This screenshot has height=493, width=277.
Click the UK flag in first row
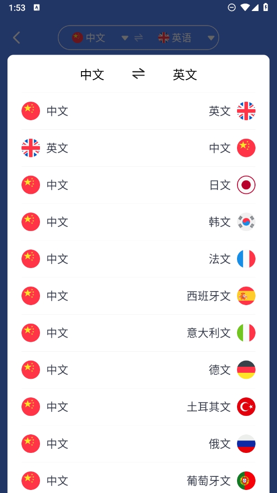[246, 111]
